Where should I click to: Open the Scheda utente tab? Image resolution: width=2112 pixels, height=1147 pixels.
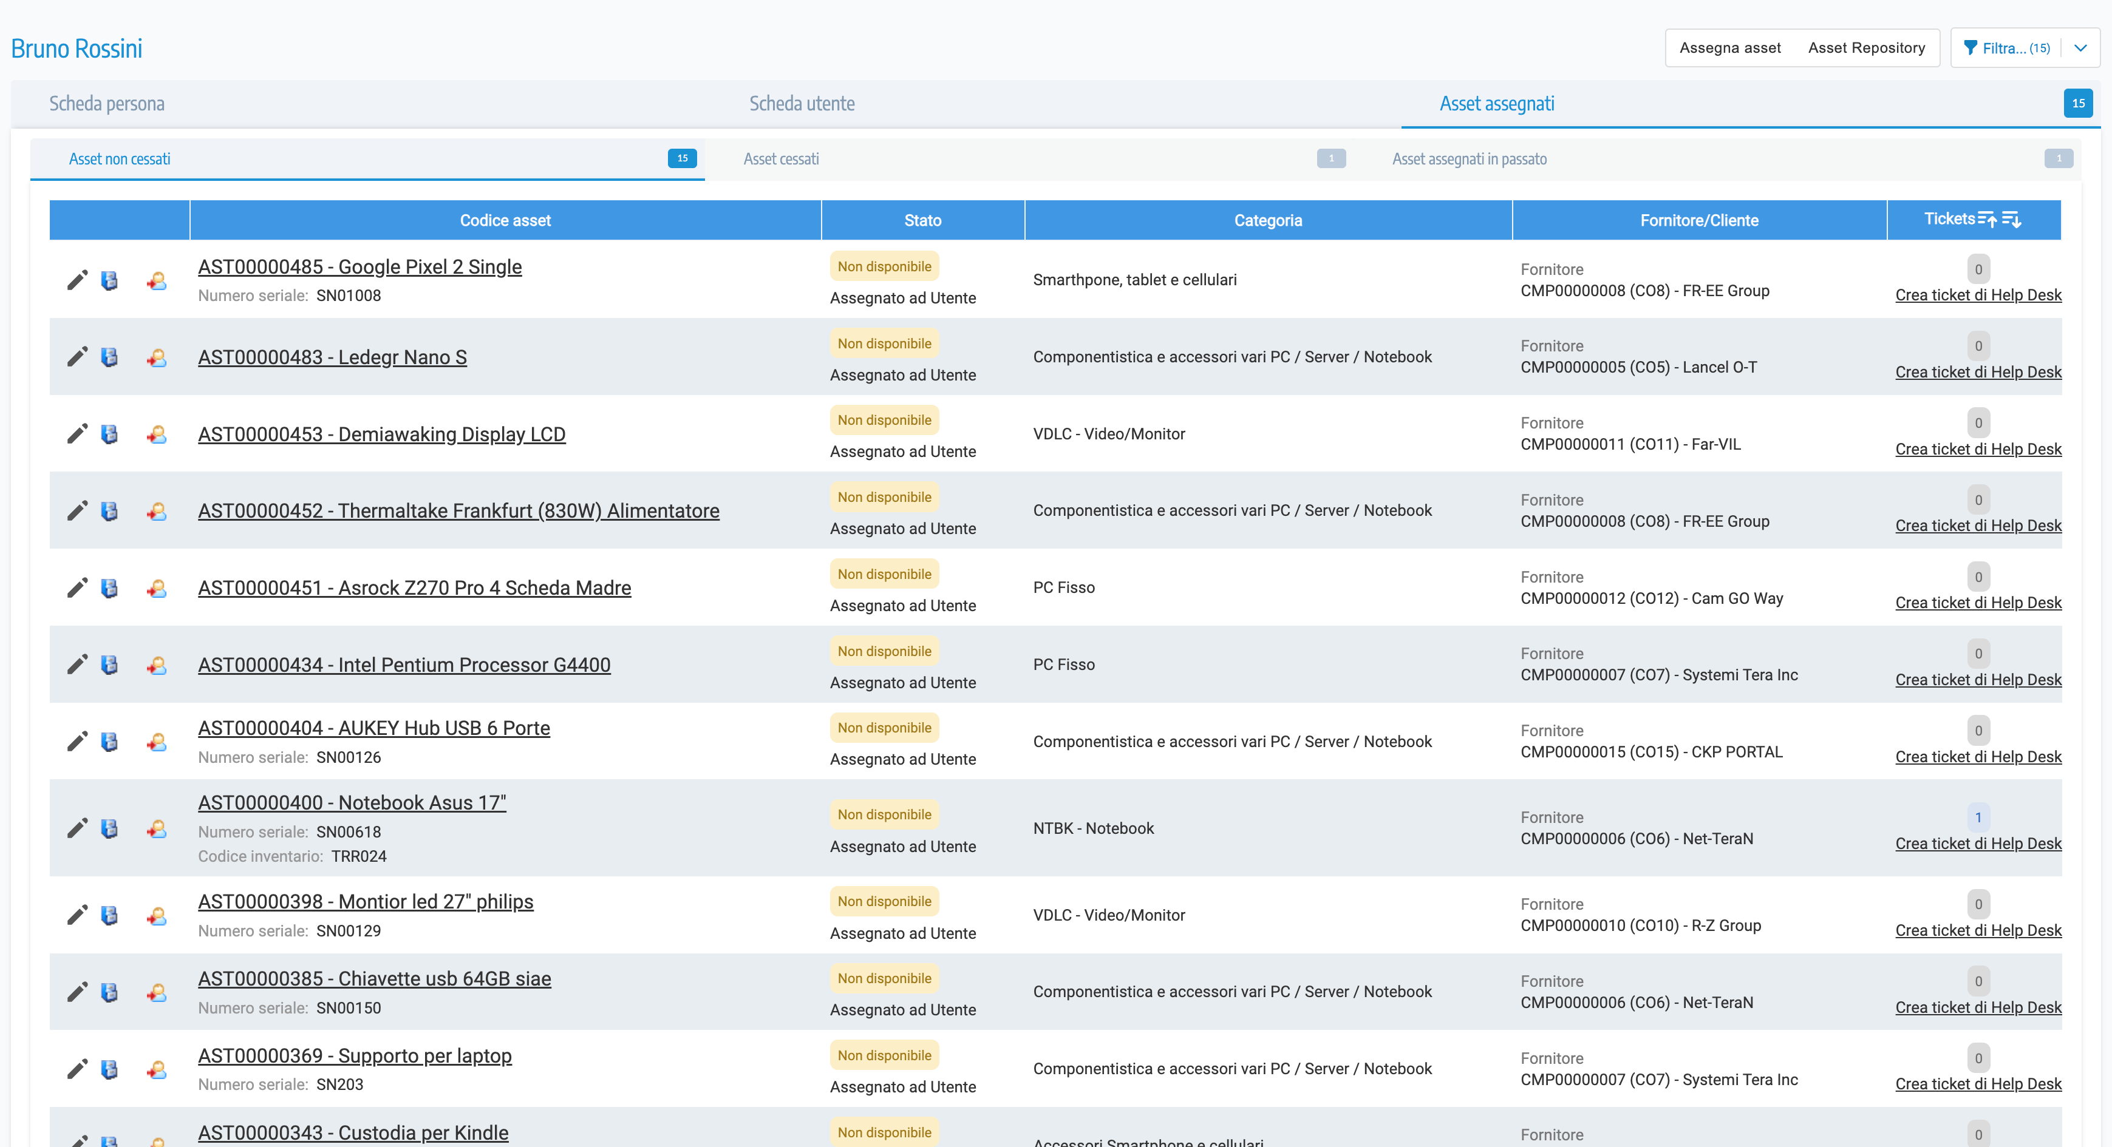coord(801,103)
